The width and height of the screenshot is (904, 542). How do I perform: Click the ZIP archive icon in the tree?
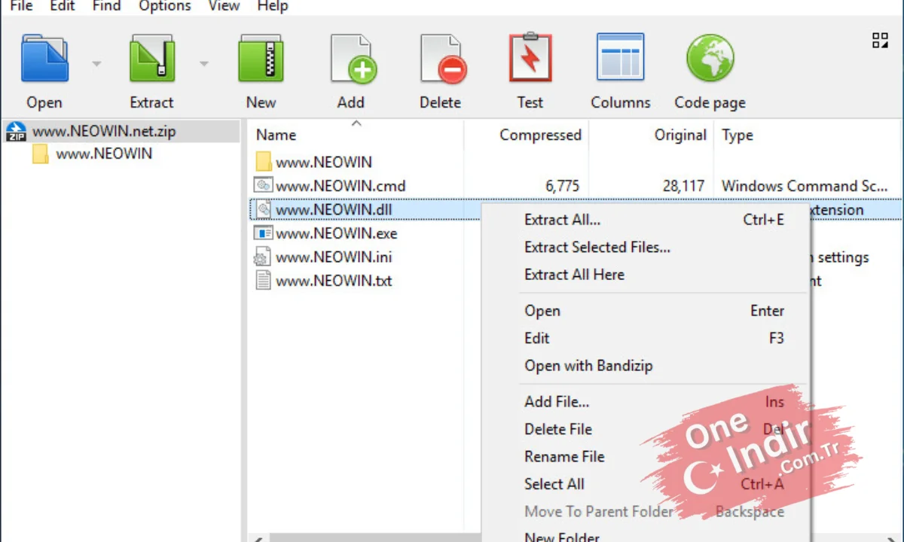pyautogui.click(x=17, y=132)
